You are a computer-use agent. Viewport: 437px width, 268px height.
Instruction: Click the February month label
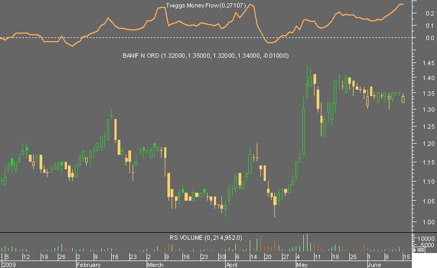[x=89, y=265]
